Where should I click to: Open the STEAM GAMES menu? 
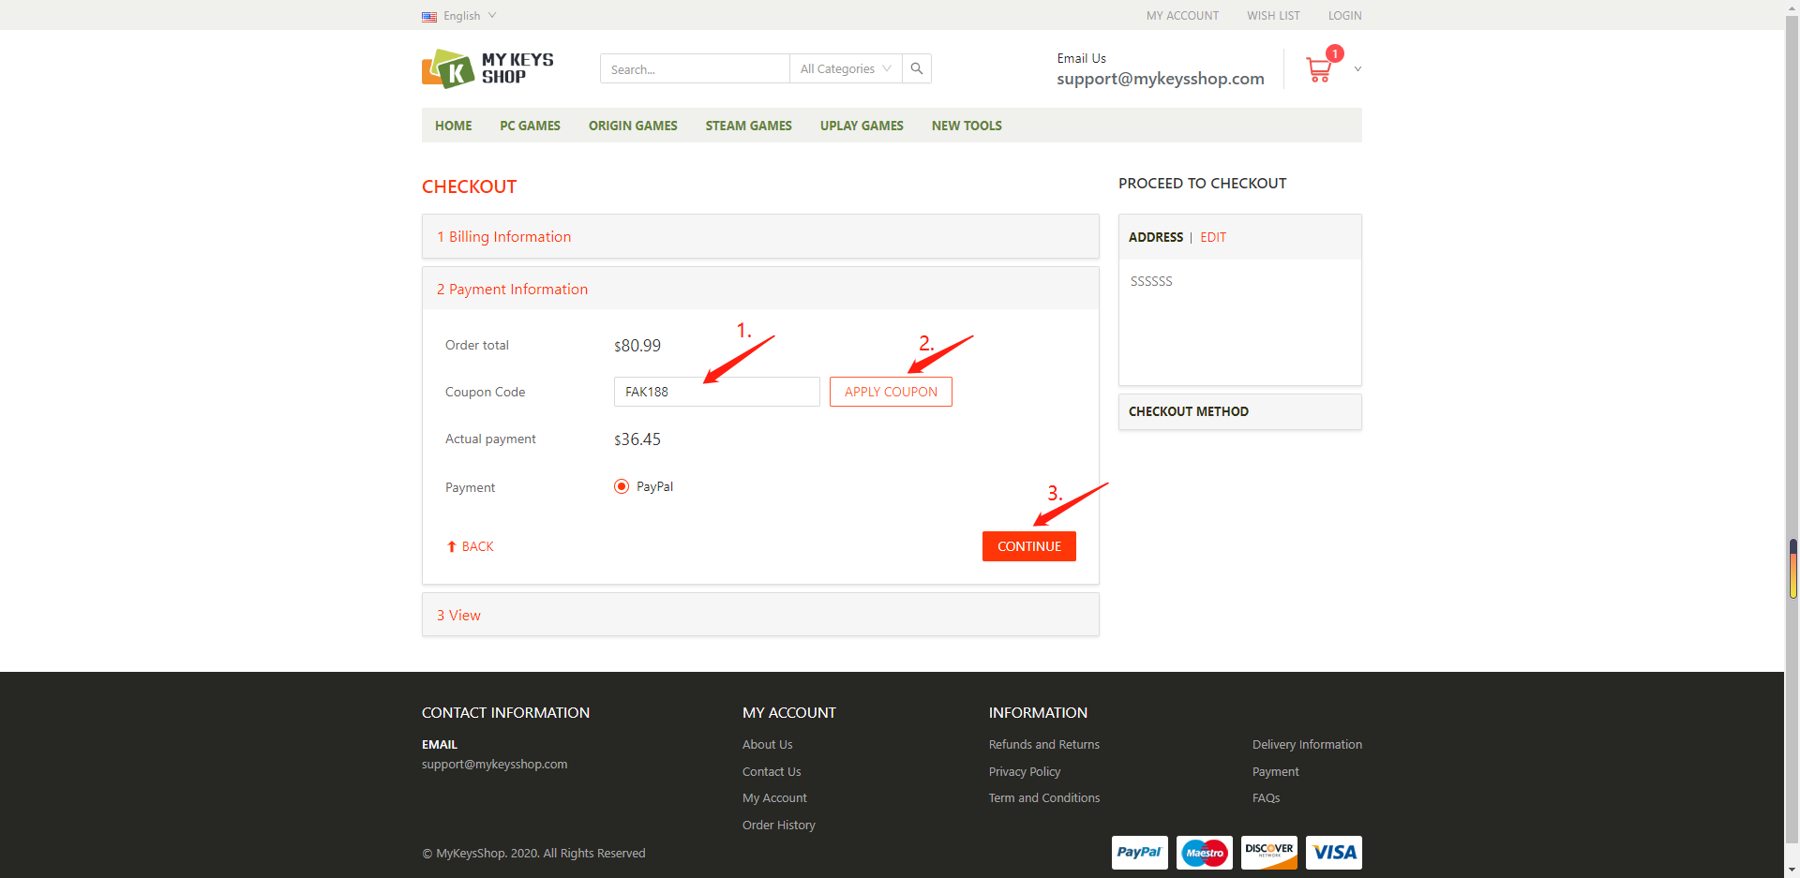pos(748,126)
